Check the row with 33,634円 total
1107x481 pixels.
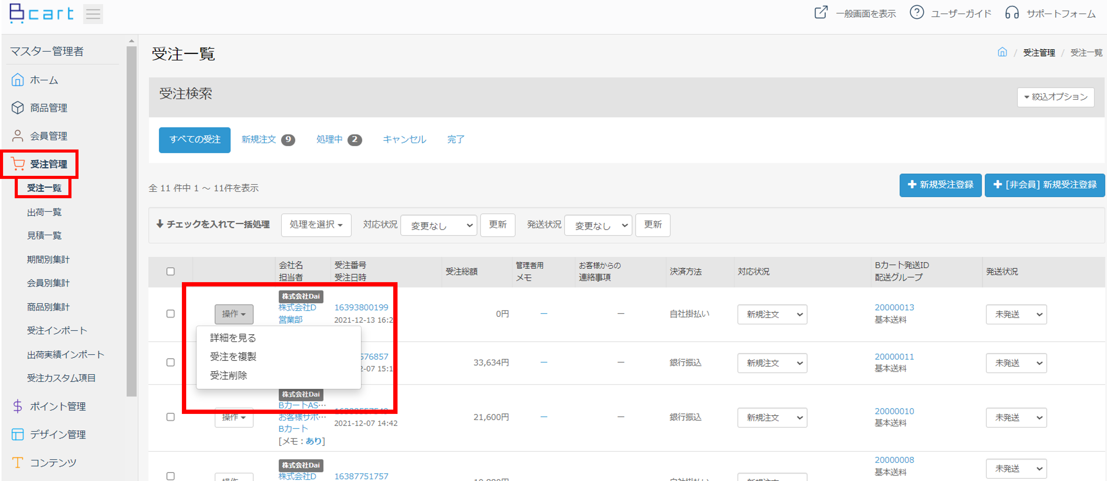[x=171, y=362]
